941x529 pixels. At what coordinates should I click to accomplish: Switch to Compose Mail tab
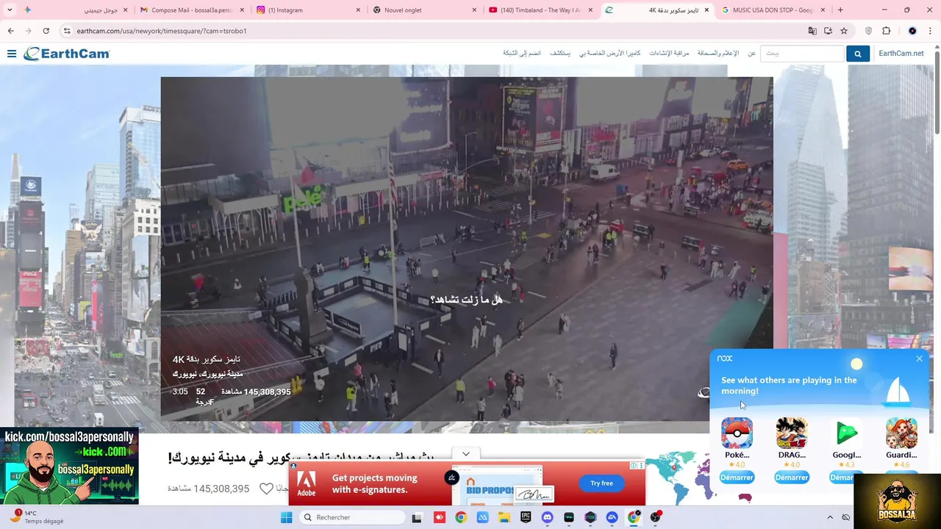click(192, 10)
